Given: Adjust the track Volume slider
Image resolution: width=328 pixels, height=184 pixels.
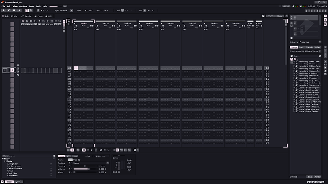Looking at the screenshot, I should click(x=84, y=169).
